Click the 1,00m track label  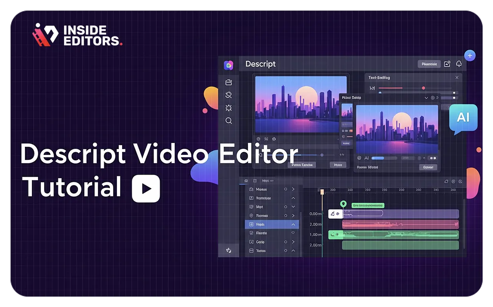(x=316, y=235)
